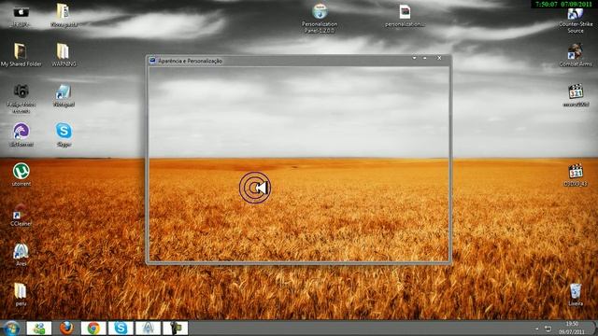Minimize the Aparência e Personalização window
This screenshot has width=598, height=336.
[425, 58]
